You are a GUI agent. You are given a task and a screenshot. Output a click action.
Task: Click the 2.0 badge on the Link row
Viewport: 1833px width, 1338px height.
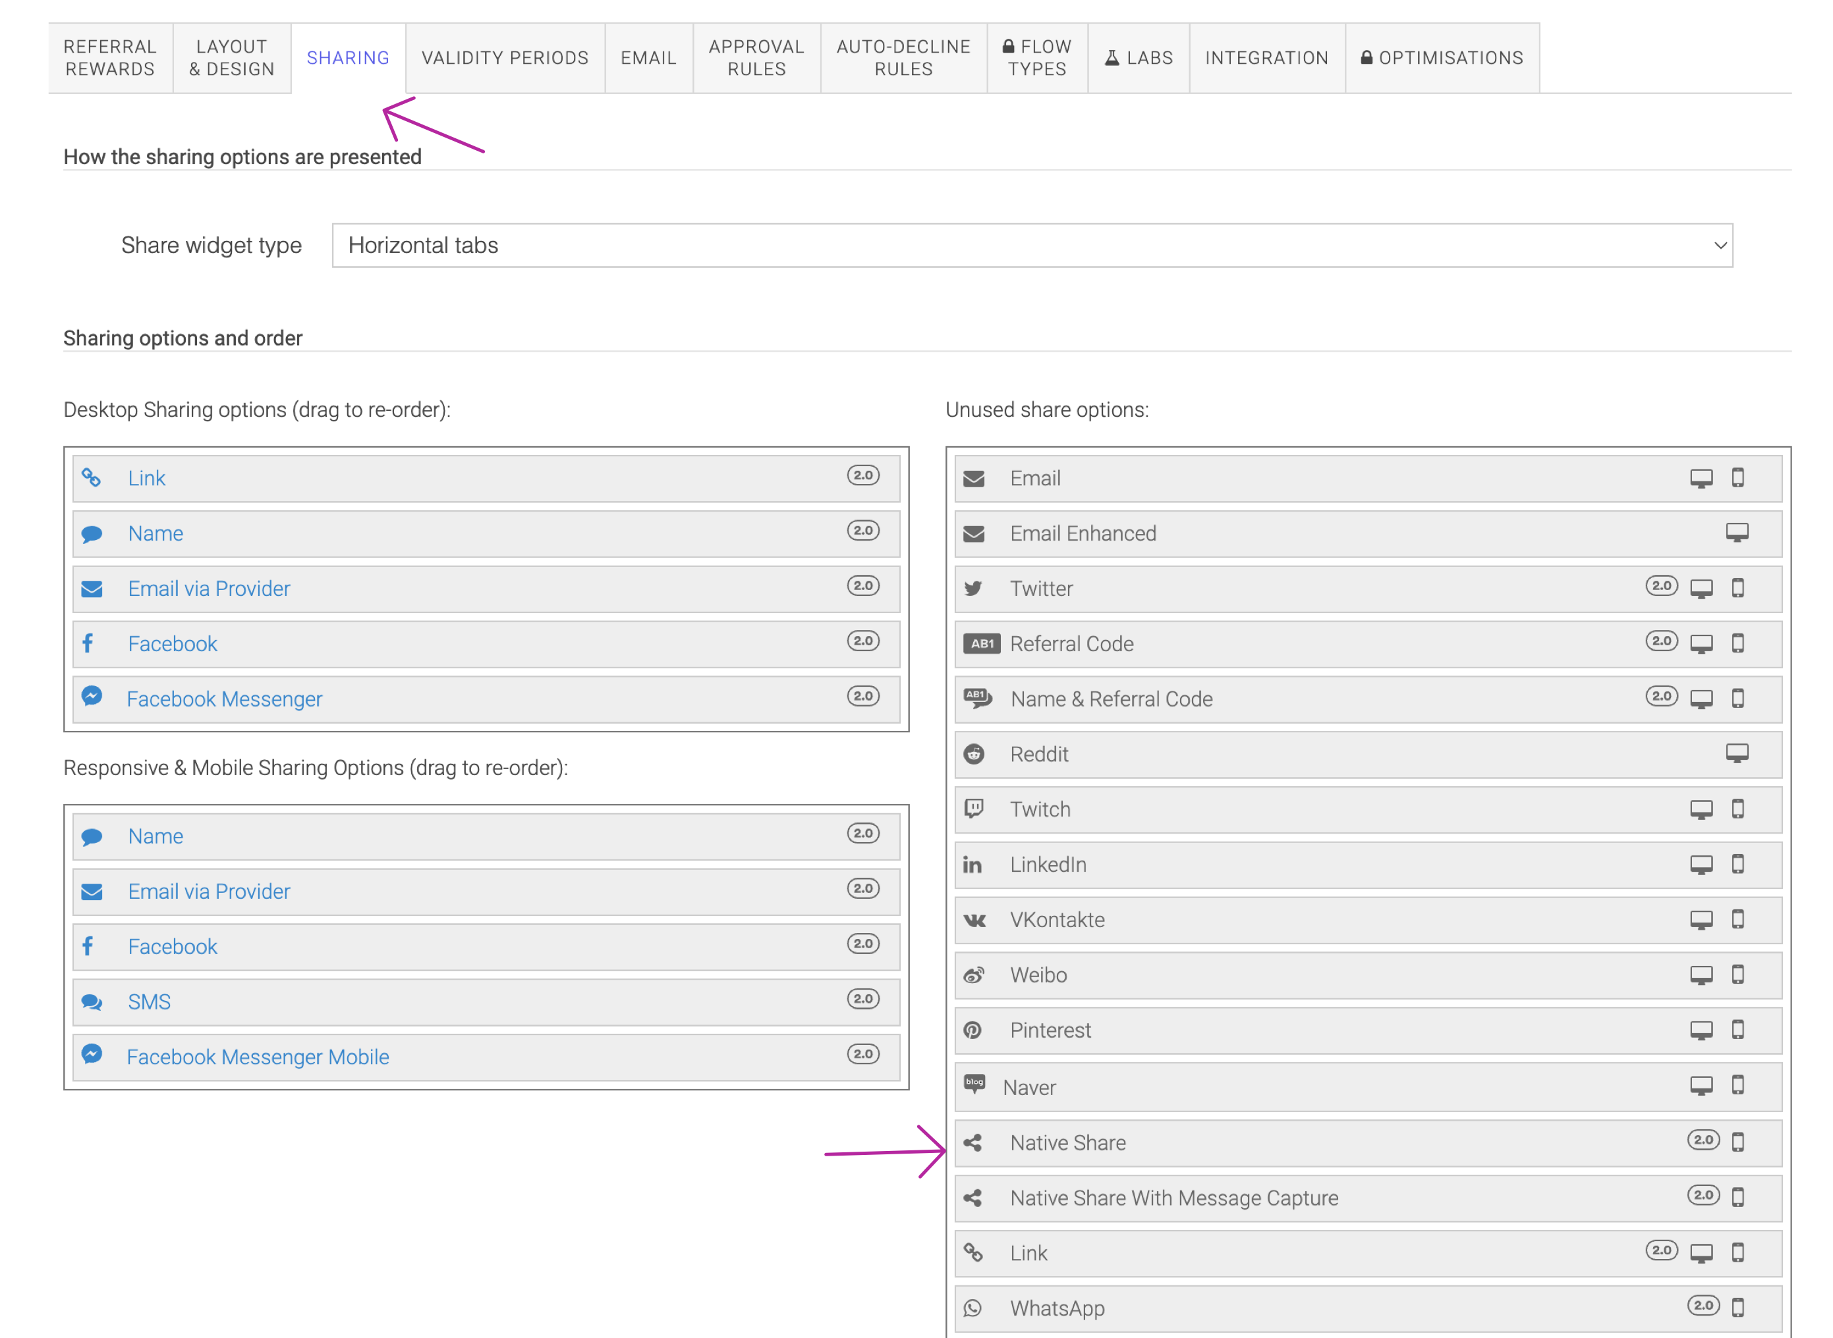pos(864,476)
